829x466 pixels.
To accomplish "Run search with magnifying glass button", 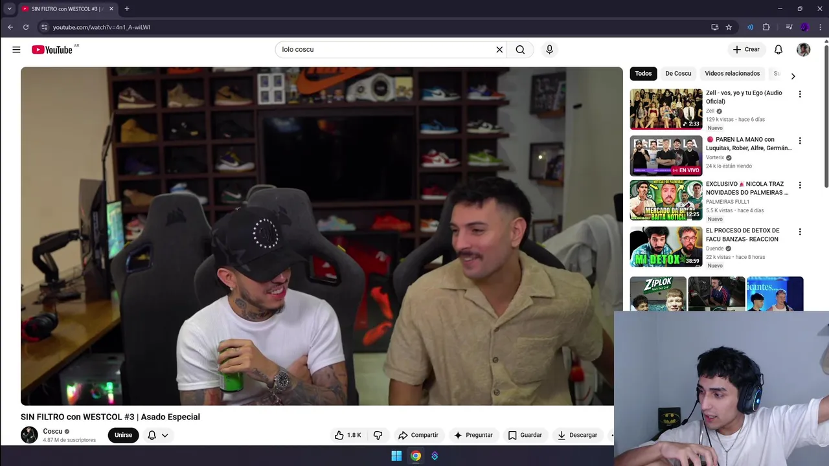I will click(520, 50).
